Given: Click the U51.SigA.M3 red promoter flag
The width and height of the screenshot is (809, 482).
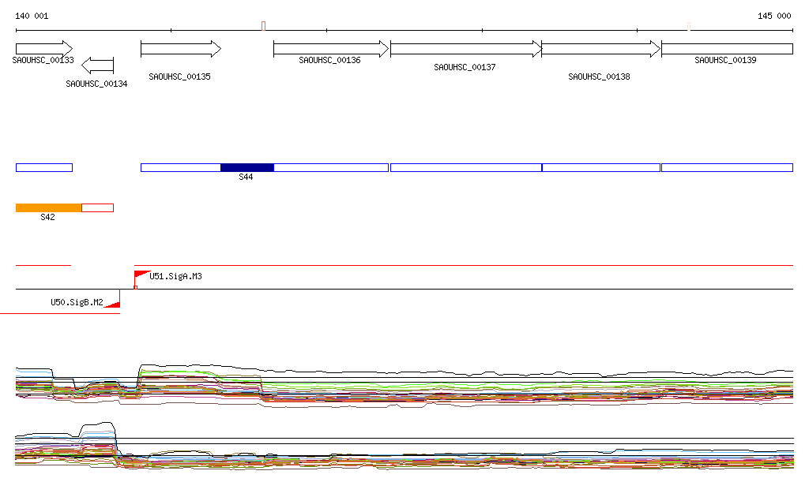Looking at the screenshot, I should click(x=141, y=275).
